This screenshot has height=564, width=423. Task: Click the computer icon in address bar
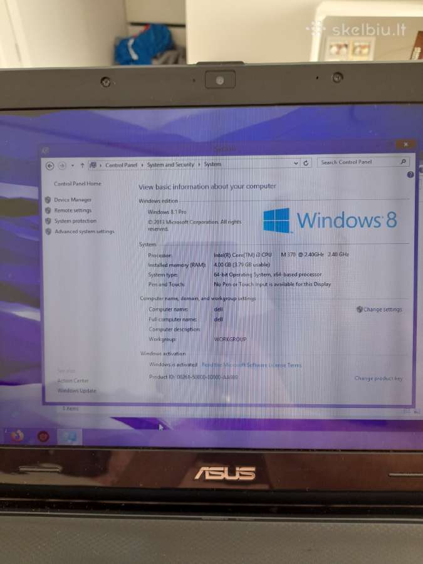click(93, 165)
